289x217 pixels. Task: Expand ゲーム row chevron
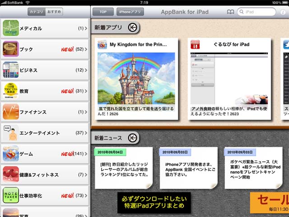pyautogui.click(x=86, y=154)
